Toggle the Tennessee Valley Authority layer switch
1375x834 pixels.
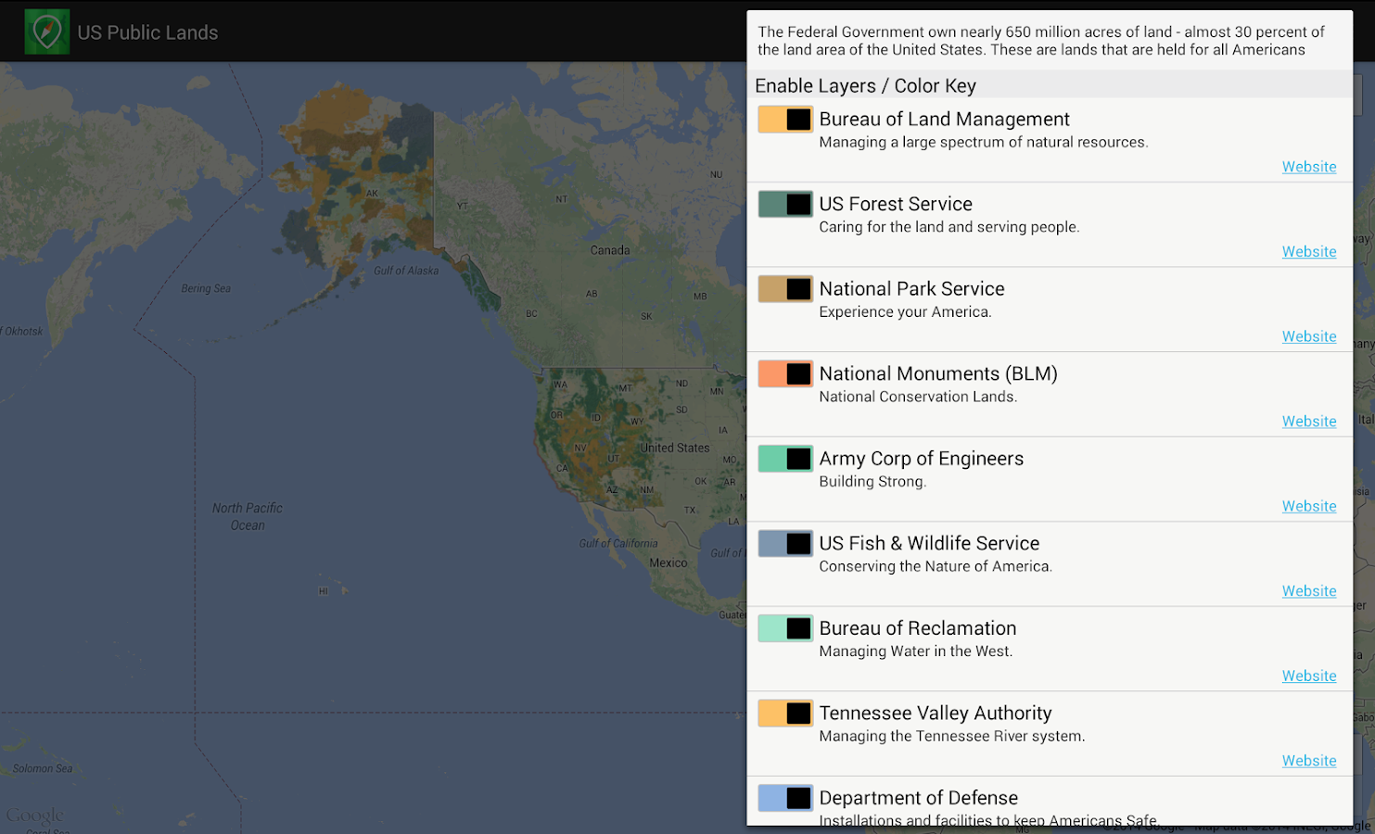785,713
